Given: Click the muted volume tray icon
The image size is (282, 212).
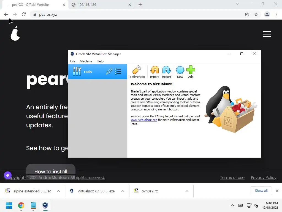Looking at the screenshot, I should click(256, 205).
